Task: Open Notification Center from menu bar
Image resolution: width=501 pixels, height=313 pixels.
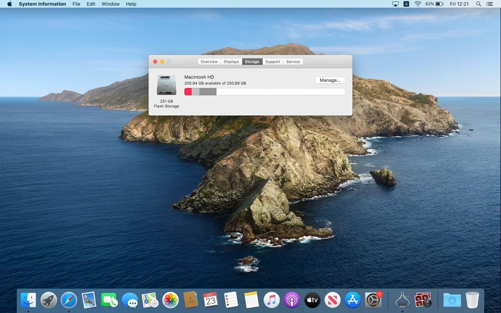Action: point(490,4)
